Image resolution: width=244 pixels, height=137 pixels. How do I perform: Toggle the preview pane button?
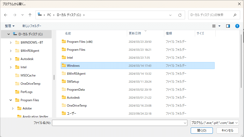(228, 26)
